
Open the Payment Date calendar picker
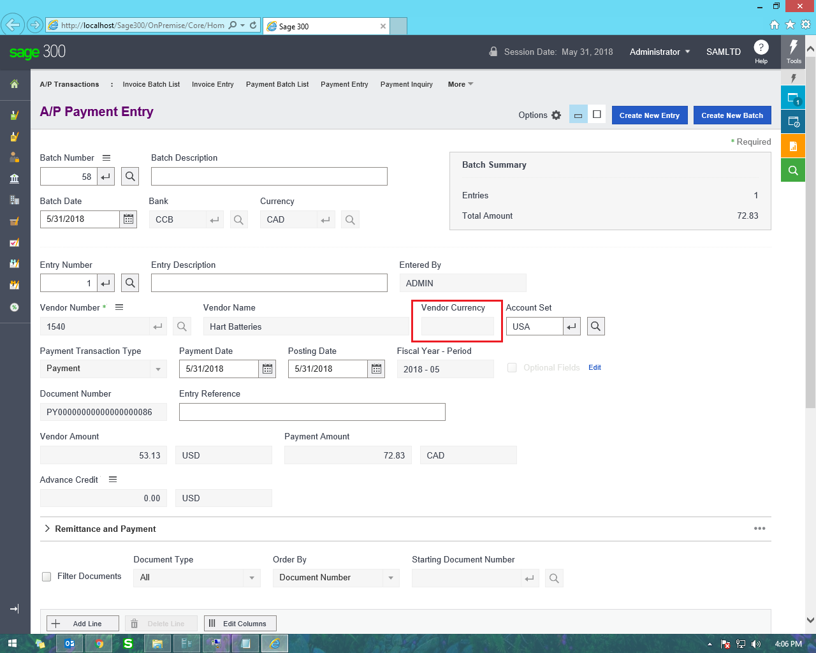[268, 369]
